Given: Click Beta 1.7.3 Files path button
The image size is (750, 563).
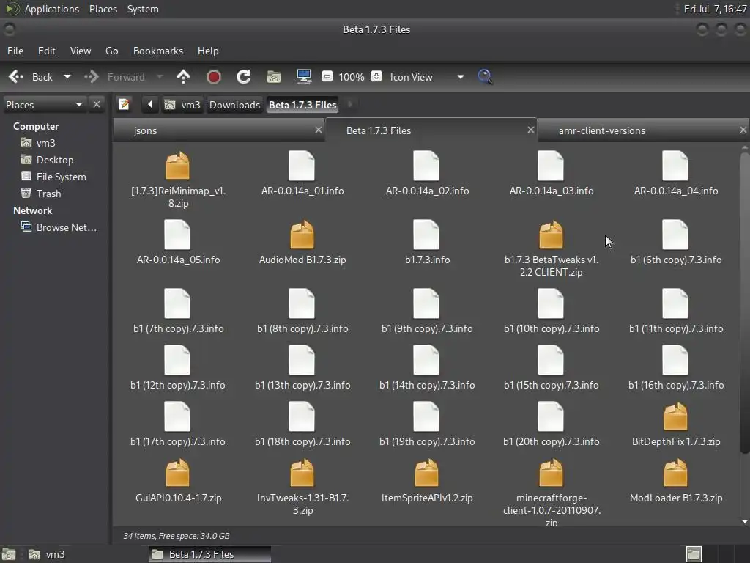Looking at the screenshot, I should 302,104.
